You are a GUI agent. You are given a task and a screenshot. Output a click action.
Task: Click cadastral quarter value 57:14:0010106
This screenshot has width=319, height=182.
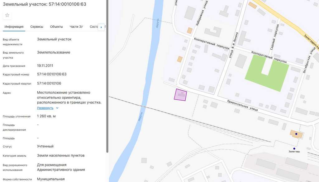49,84
